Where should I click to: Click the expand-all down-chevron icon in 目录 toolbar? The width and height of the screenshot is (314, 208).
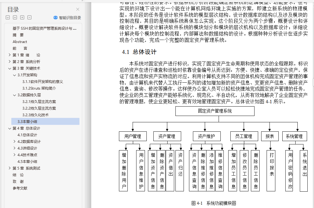pos(8,18)
